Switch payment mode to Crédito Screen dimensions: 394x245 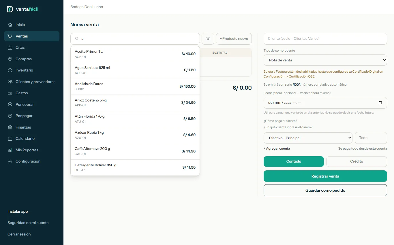click(357, 161)
